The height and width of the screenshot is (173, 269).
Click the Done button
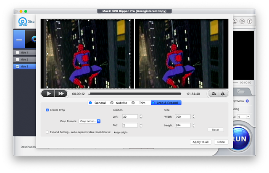(221, 142)
